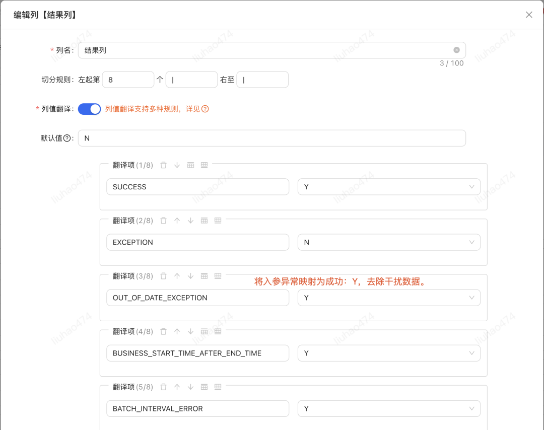Screen dimensions: 544x430
Task: Close the 编辑列 dialog
Action: [x=529, y=15]
